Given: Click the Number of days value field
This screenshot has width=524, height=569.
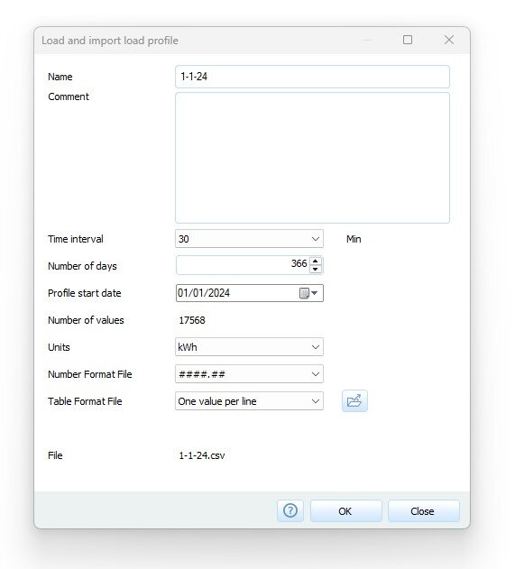Looking at the screenshot, I should 243,265.
